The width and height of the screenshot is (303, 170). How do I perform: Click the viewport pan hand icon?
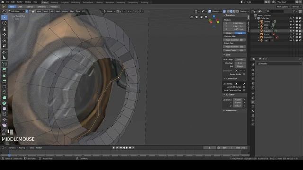click(x=201, y=17)
